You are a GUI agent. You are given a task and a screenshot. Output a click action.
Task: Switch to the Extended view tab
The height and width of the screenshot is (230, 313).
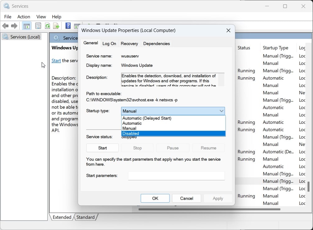(x=62, y=217)
